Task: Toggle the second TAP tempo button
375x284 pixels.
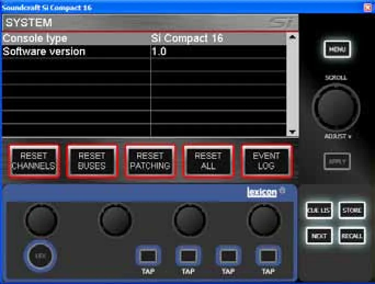Action: 188,256
